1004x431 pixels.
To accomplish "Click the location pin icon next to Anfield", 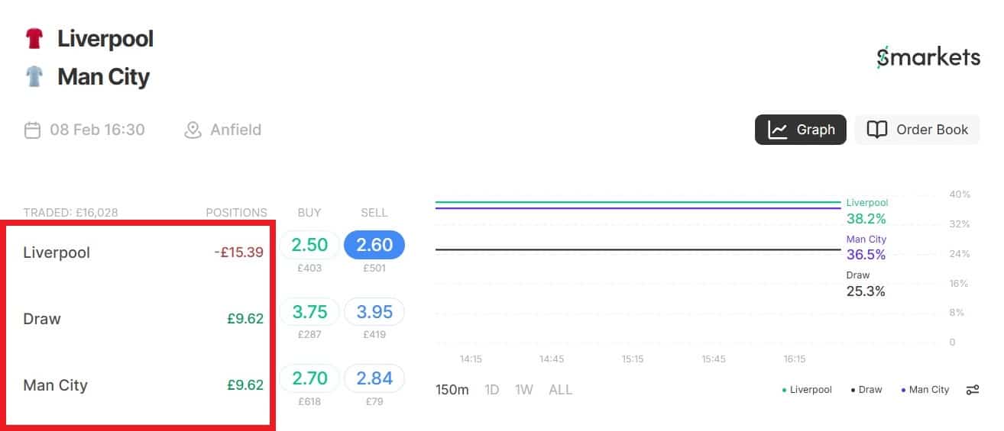I will point(193,130).
